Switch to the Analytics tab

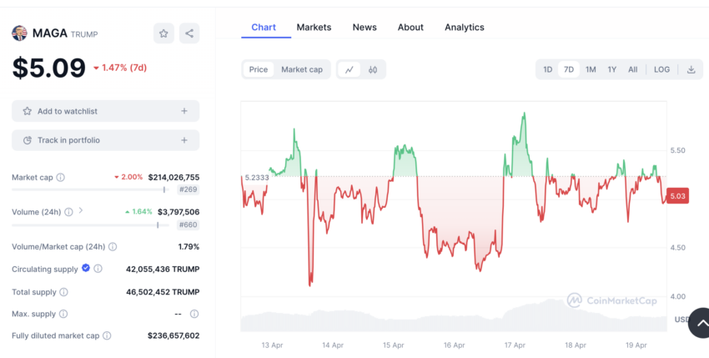(465, 28)
